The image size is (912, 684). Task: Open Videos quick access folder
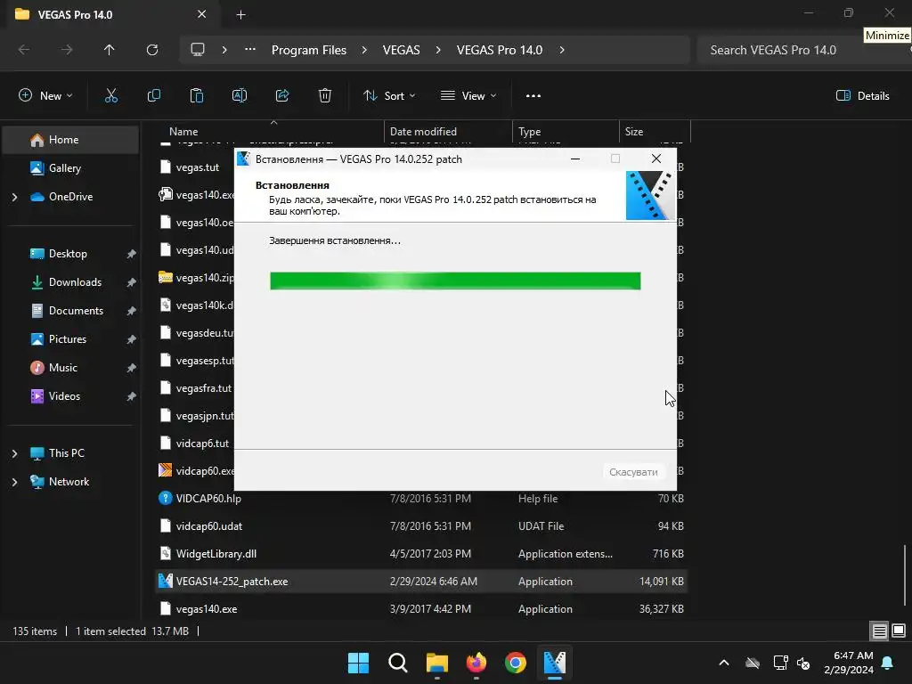point(70,396)
